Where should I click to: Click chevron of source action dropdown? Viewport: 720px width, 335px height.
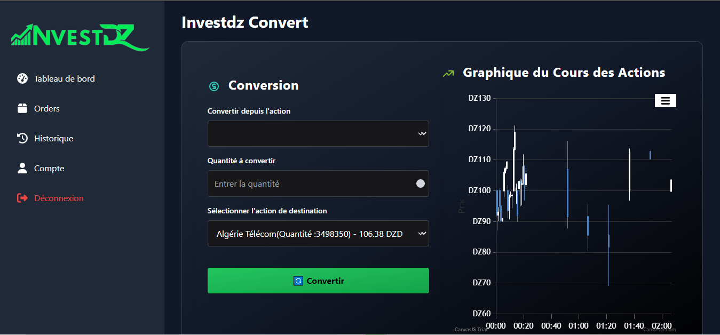422,134
